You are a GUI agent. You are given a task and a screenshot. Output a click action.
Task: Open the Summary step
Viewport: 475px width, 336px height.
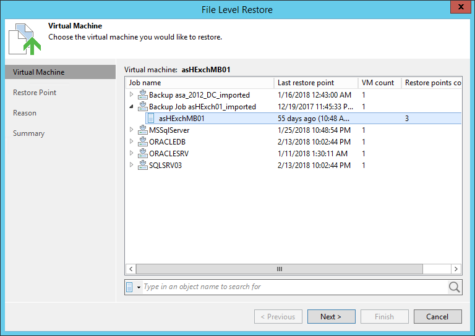[29, 133]
